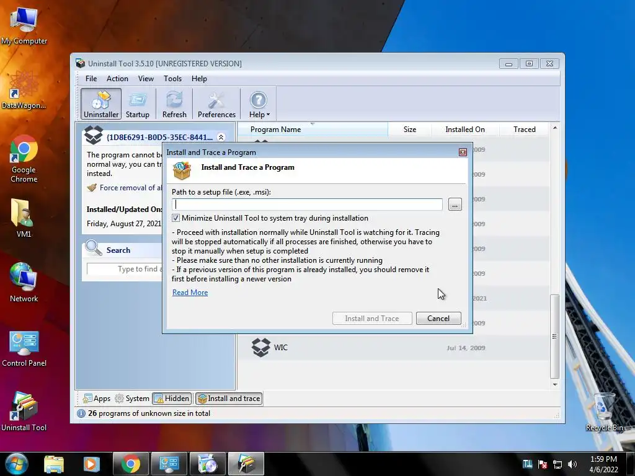The width and height of the screenshot is (635, 476).
Task: Open the File menu
Action: [91, 79]
